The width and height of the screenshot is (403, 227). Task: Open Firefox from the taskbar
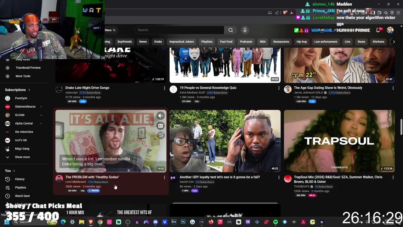click(211, 222)
